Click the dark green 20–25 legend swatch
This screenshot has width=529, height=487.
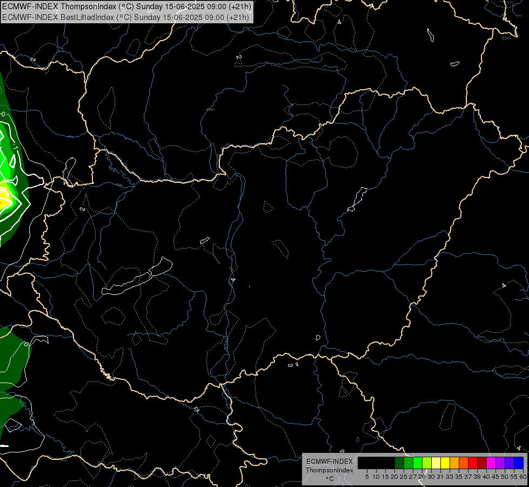399,463
